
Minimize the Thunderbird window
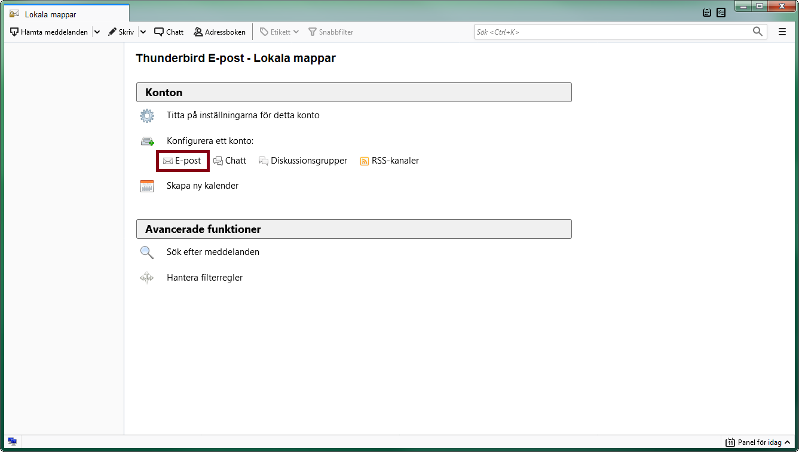click(743, 7)
